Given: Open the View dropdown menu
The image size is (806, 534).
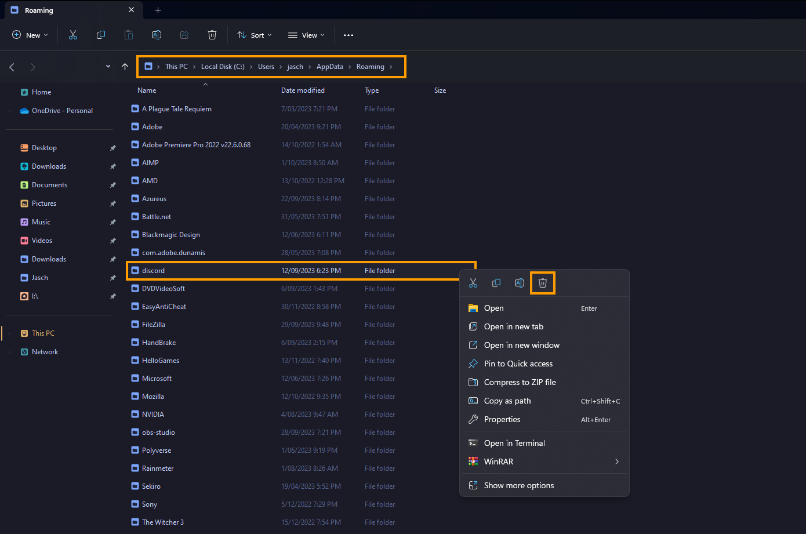Looking at the screenshot, I should (x=307, y=35).
